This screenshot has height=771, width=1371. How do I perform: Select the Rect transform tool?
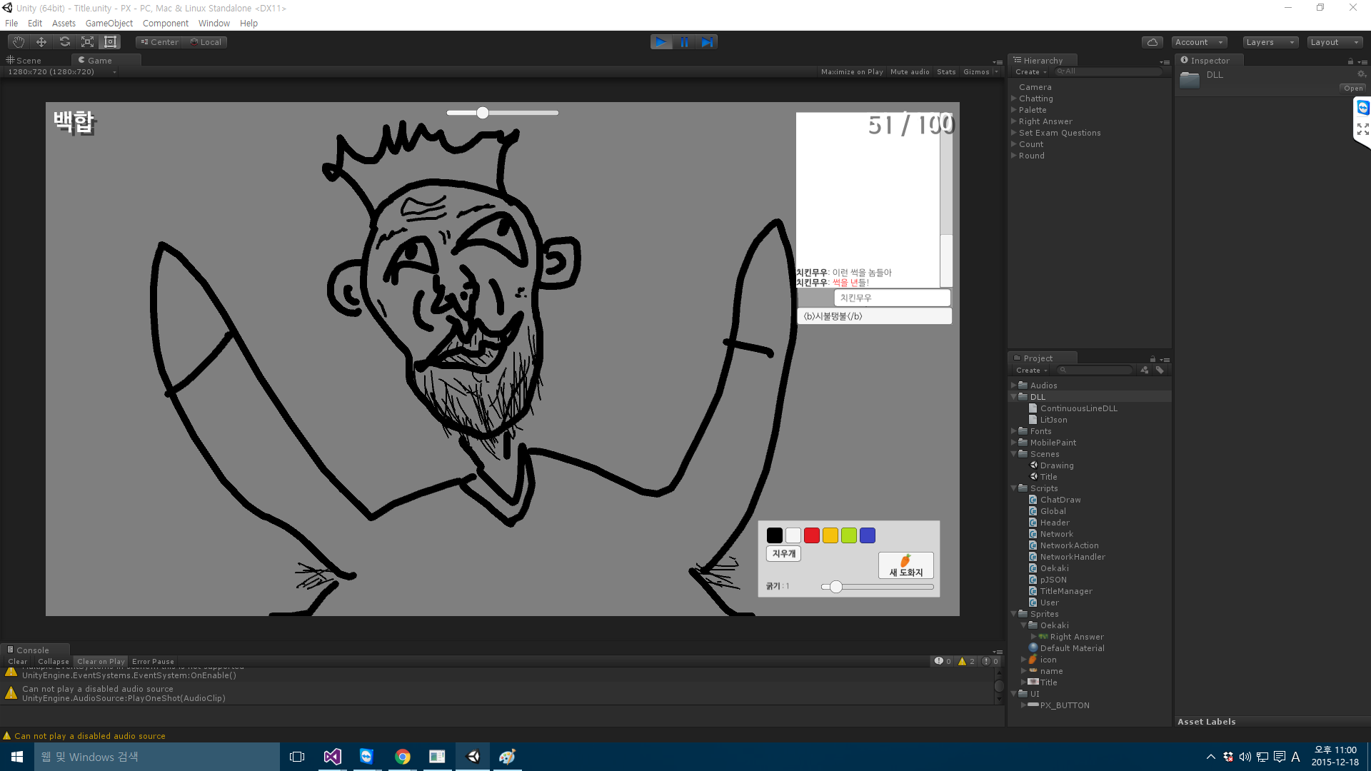[110, 42]
